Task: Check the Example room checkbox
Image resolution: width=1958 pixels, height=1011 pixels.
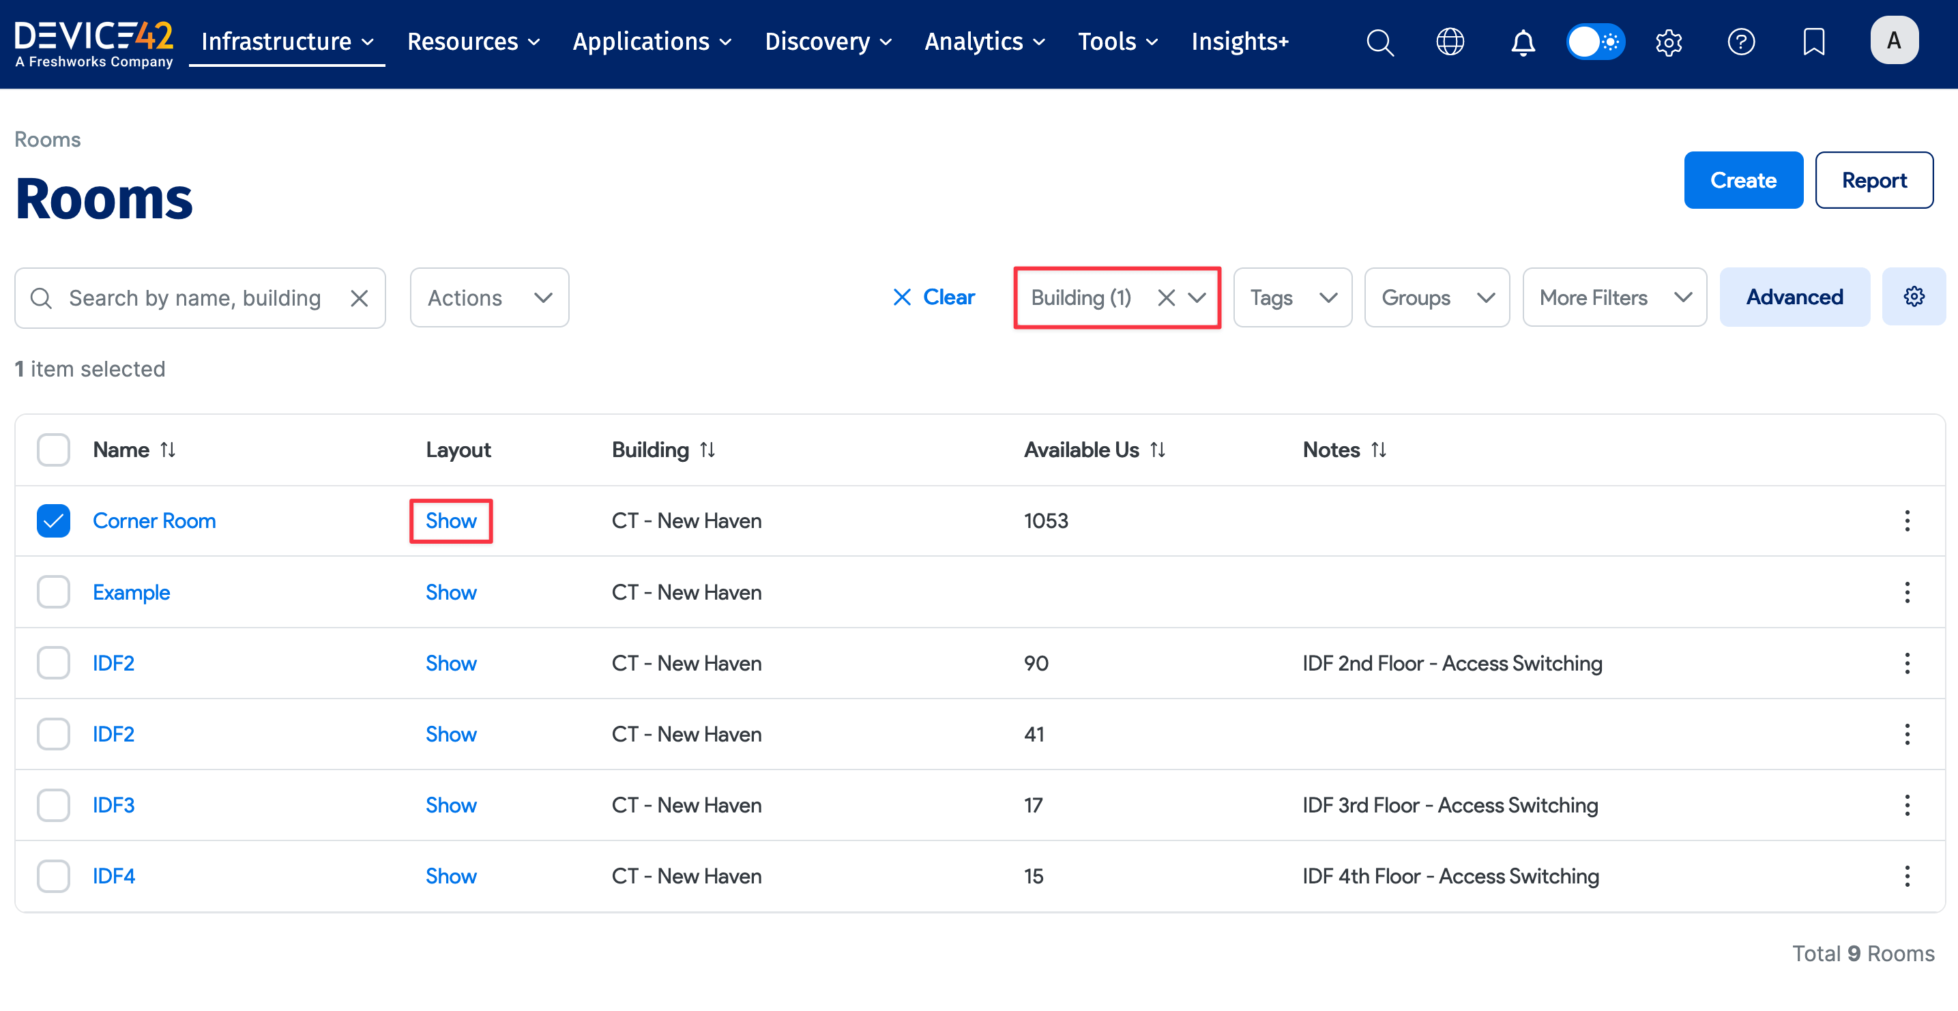Action: 53,592
